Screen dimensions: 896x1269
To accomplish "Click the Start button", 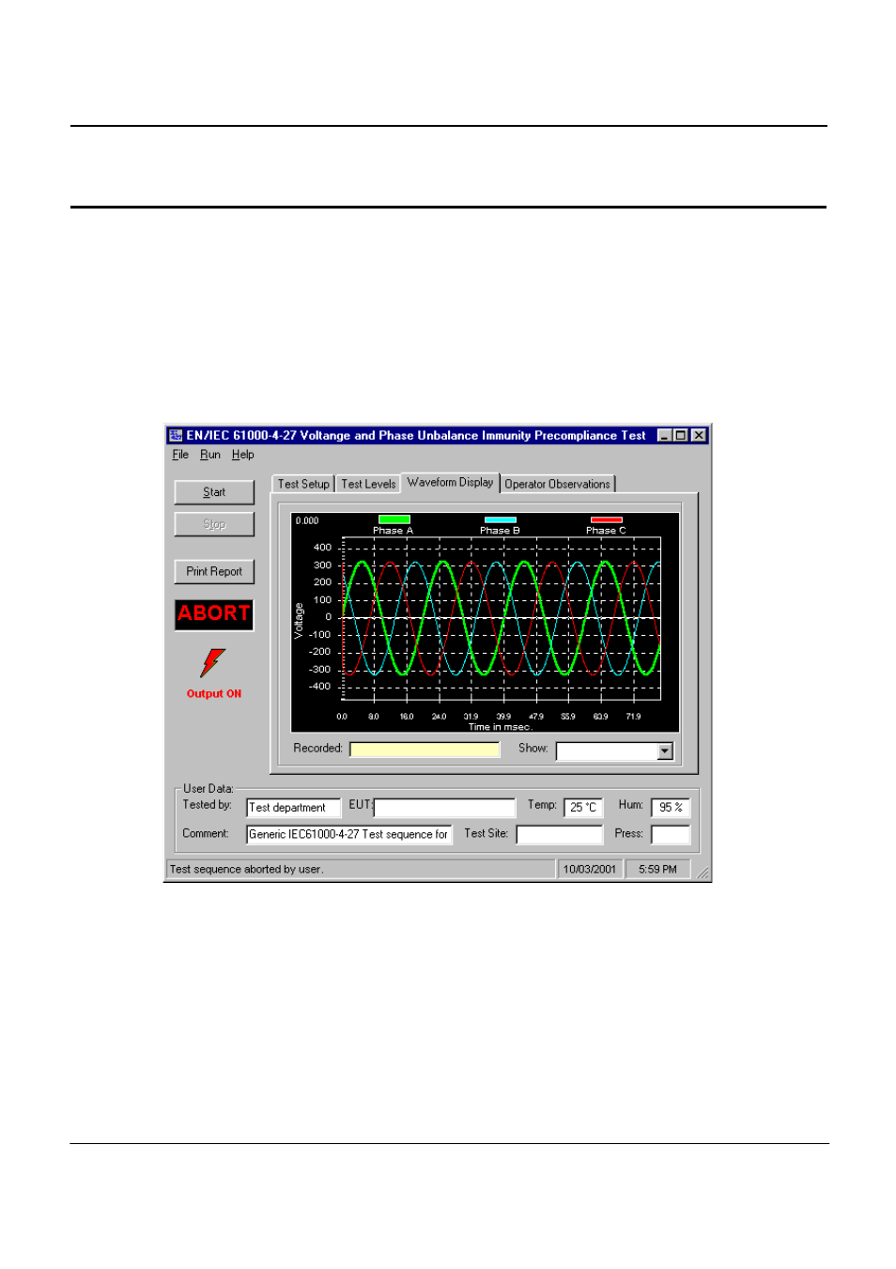I will pyautogui.click(x=214, y=492).
